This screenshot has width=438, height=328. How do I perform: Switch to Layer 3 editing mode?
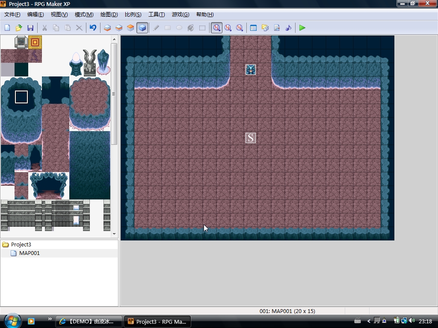point(130,28)
